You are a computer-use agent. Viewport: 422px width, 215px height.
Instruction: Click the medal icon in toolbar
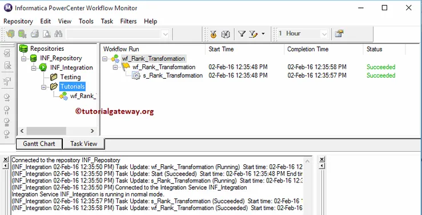[214, 34]
